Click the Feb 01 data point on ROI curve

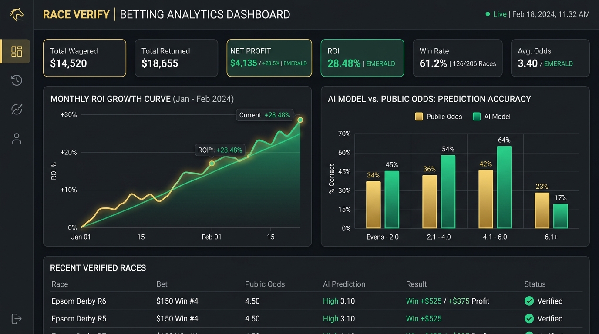212,164
